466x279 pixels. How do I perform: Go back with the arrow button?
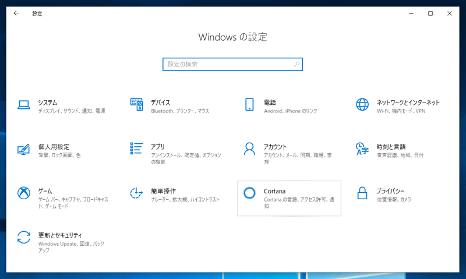coord(16,13)
